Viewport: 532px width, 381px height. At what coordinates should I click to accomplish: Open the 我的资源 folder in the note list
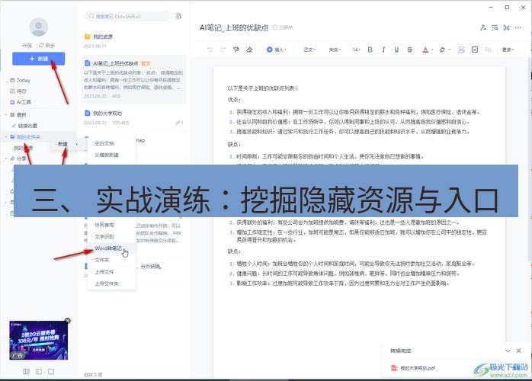click(133, 40)
